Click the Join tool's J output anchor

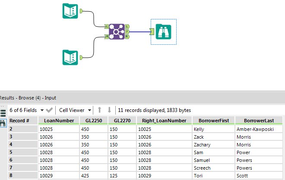tap(127, 32)
